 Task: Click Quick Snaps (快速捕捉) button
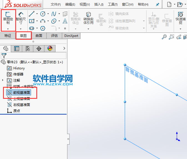(x=181, y=18)
